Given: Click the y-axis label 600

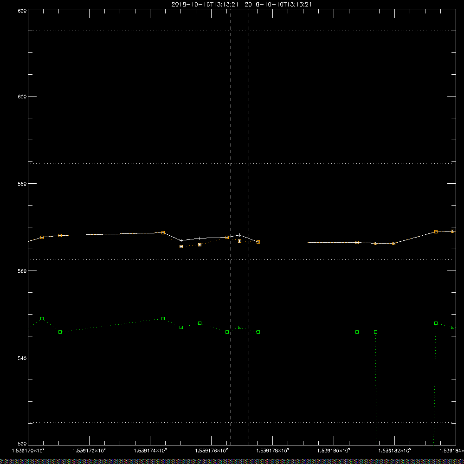Looking at the screenshot, I should pos(22,97).
